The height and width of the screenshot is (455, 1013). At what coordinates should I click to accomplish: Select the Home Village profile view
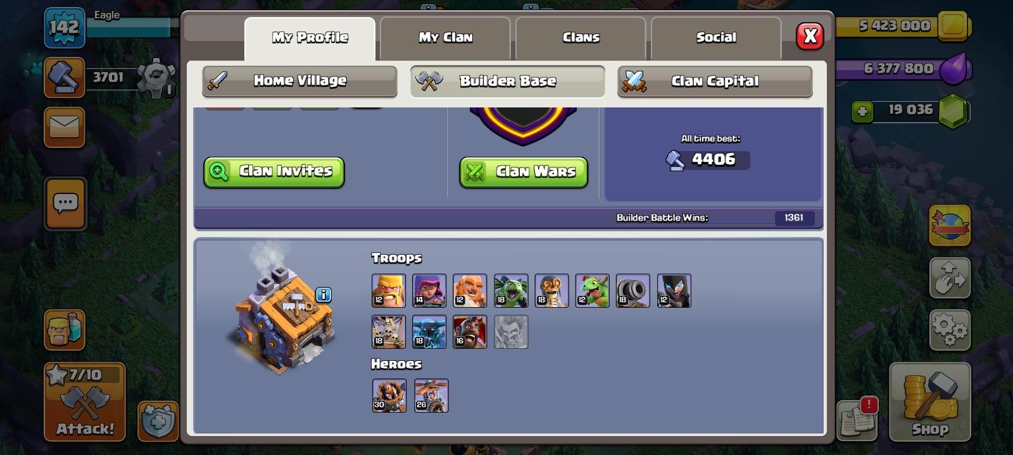(x=299, y=82)
